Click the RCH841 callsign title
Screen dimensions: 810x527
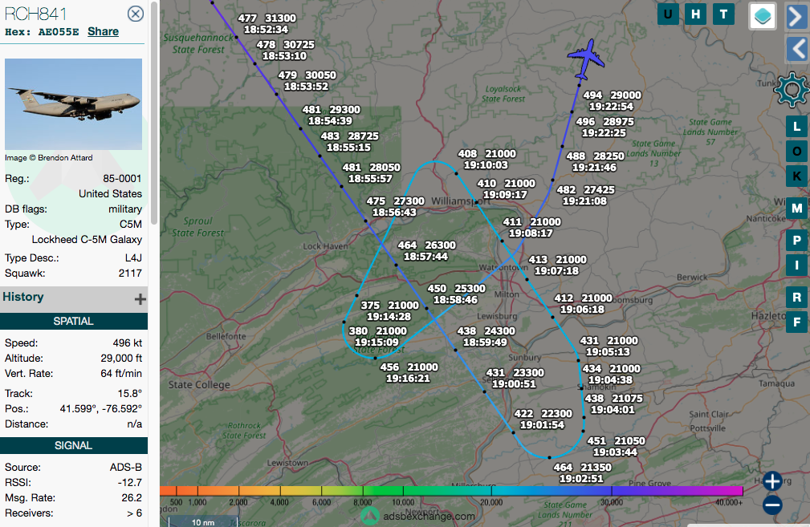35,14
